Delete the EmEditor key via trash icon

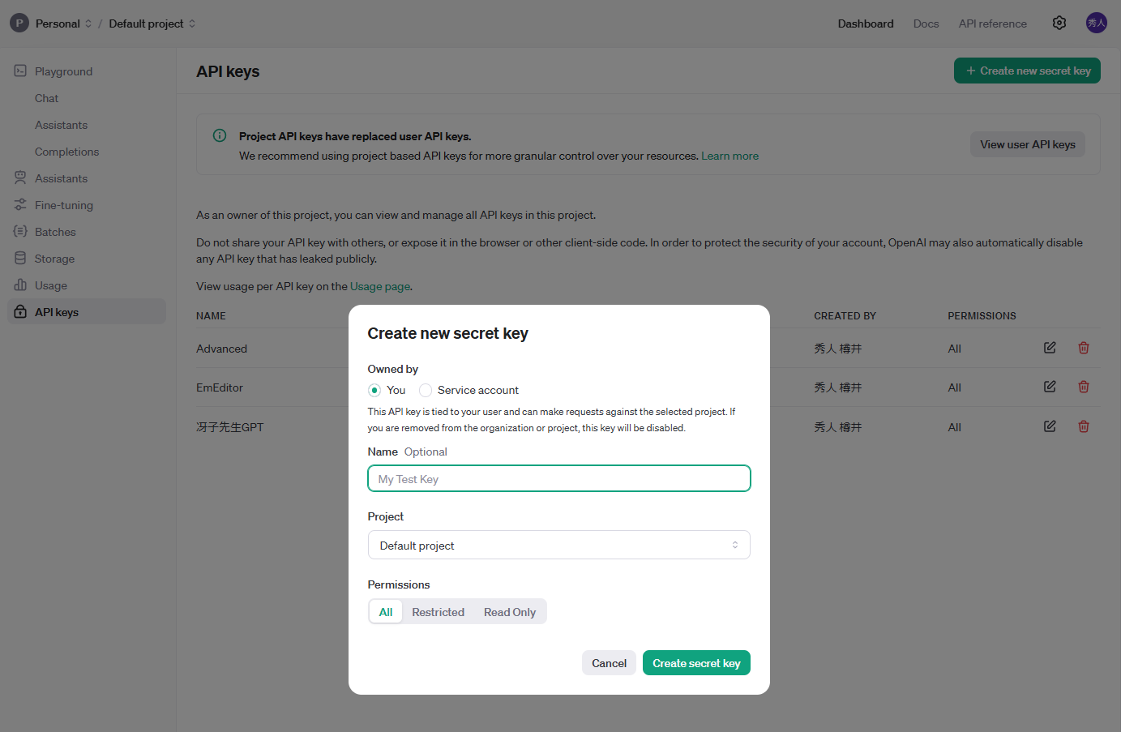[1084, 387]
